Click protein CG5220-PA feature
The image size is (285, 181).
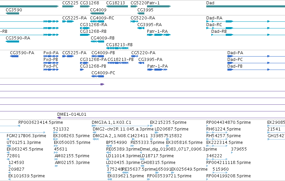click(135, 56)
